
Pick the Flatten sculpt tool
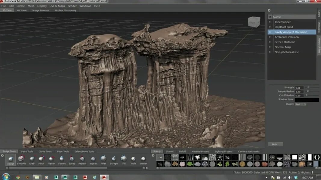51,159
